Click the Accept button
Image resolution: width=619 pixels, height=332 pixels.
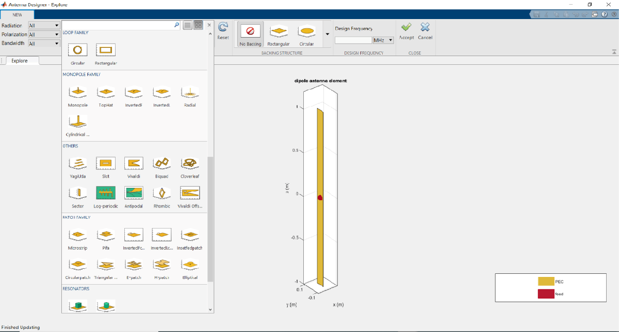coord(406,31)
